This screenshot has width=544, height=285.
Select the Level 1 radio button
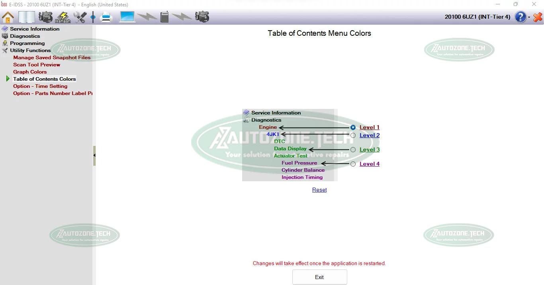353,128
